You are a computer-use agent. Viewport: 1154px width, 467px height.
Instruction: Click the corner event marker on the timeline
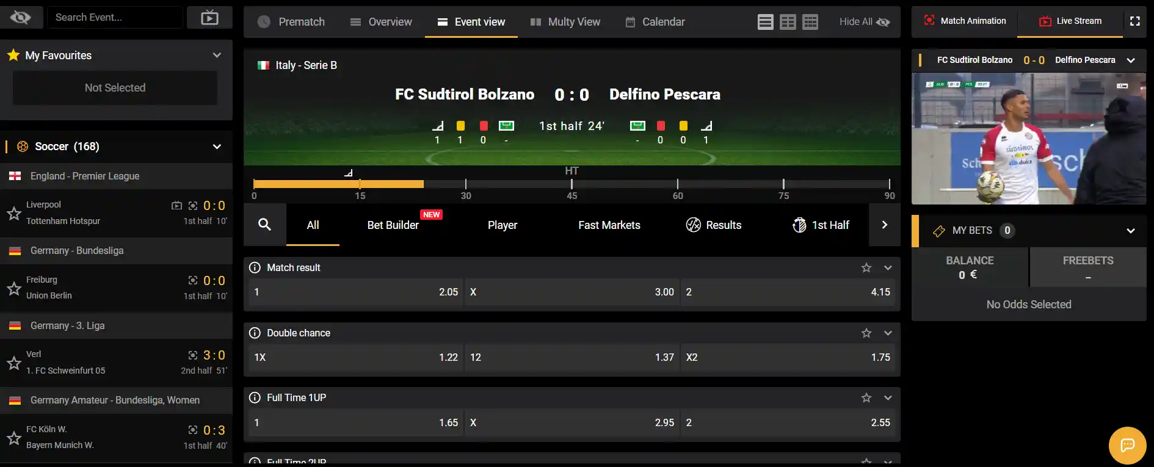click(349, 173)
